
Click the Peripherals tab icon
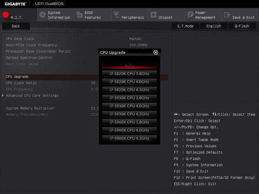[116, 15]
